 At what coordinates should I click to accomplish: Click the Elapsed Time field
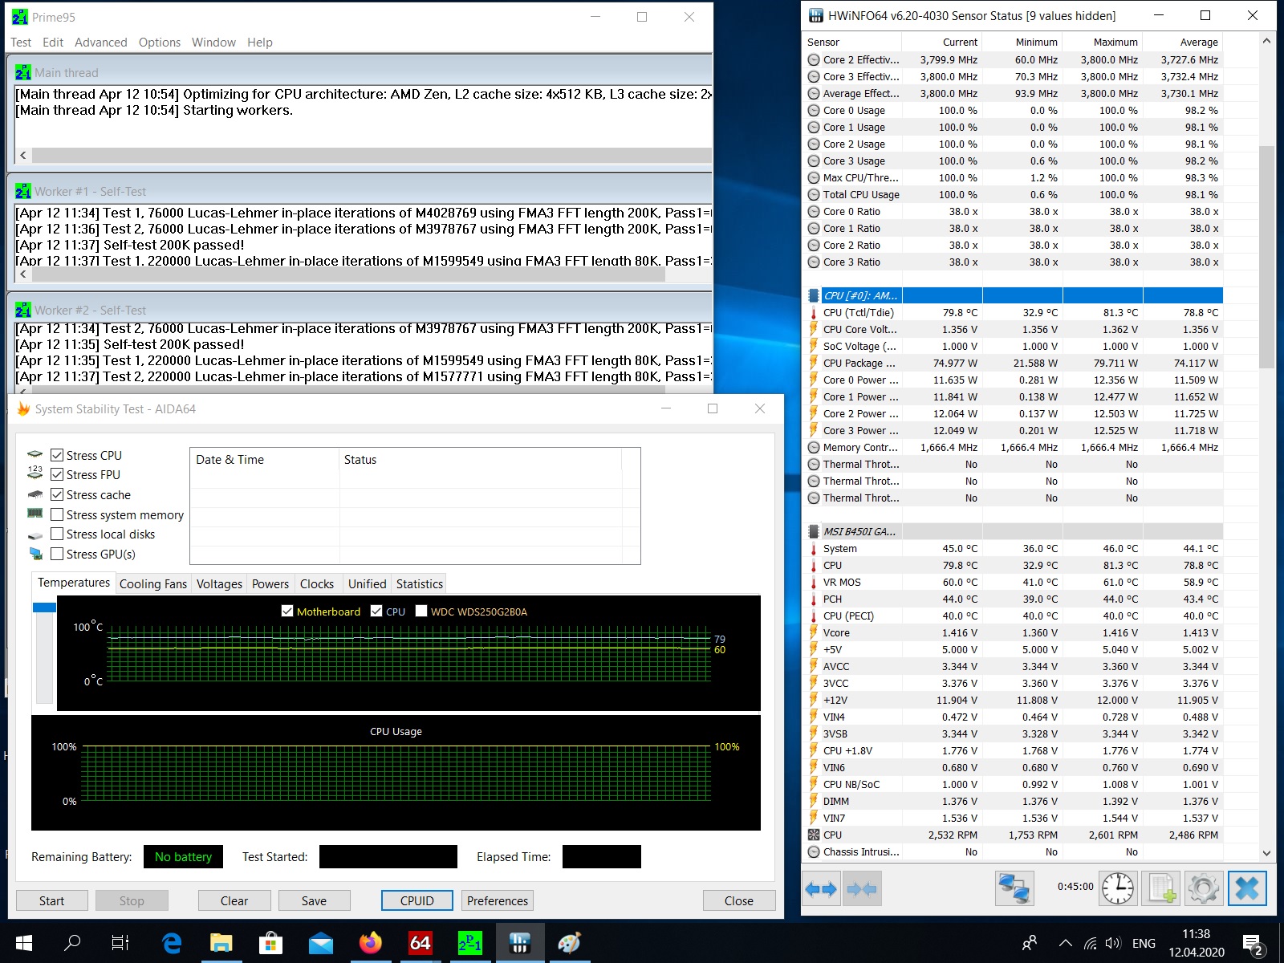(x=602, y=856)
